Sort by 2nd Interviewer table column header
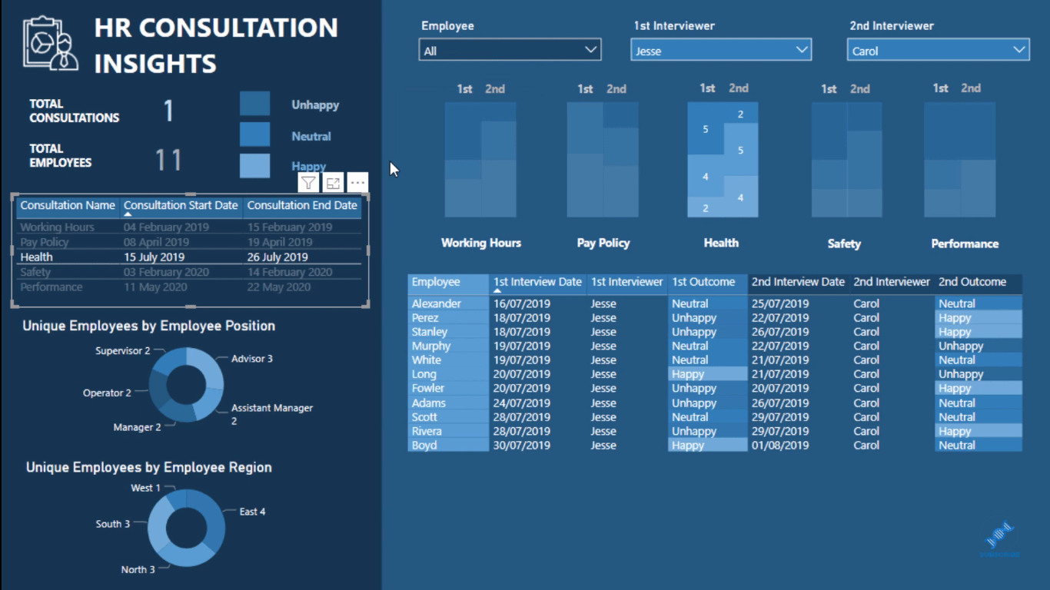Screen dimensions: 1050x590 [x=892, y=283]
